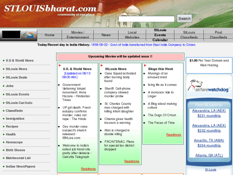Screen dimensions: 233x175
Task: Click Readmore under StLouis News
Action: 132,161
